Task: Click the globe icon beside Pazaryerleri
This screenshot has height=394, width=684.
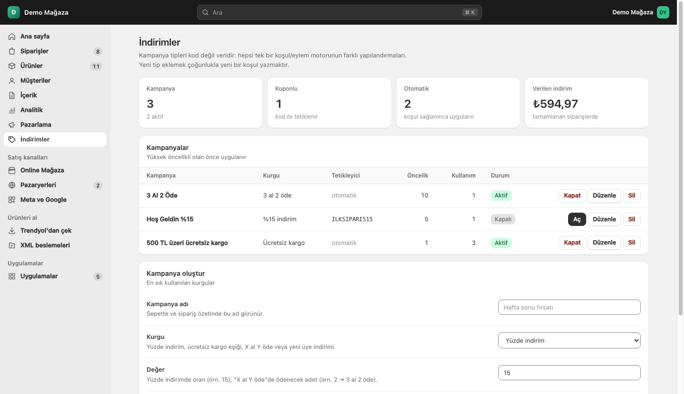Action: click(12, 185)
